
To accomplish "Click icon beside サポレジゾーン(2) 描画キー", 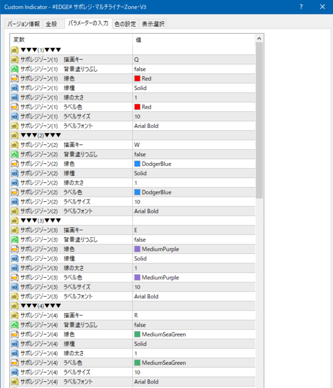I will pos(14,145).
